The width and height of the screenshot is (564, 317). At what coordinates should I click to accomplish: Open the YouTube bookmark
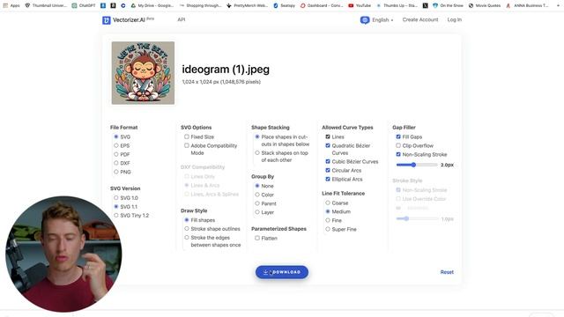click(x=360, y=5)
